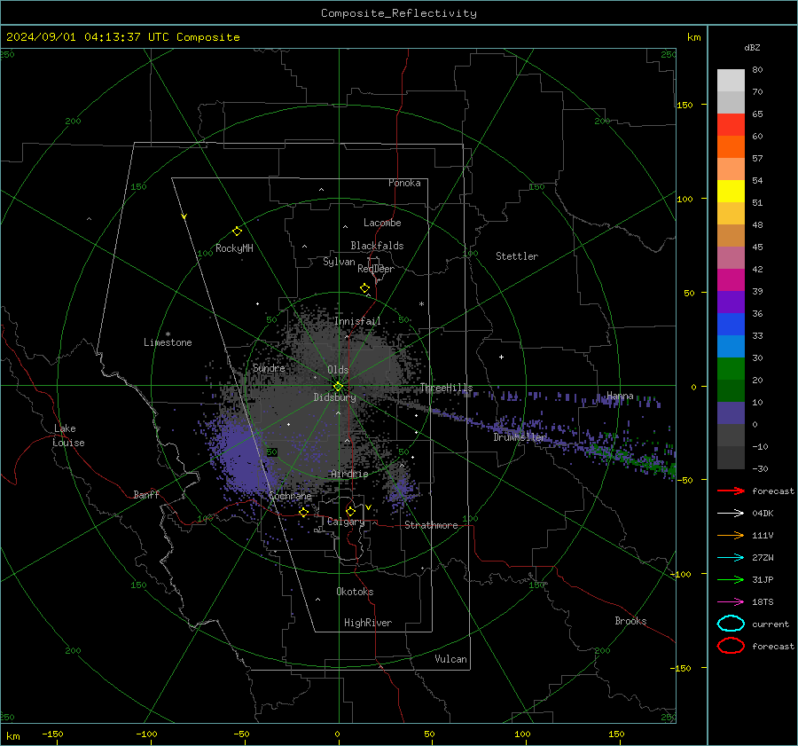Click the cyan 27ZW arrow in legend

click(x=731, y=558)
